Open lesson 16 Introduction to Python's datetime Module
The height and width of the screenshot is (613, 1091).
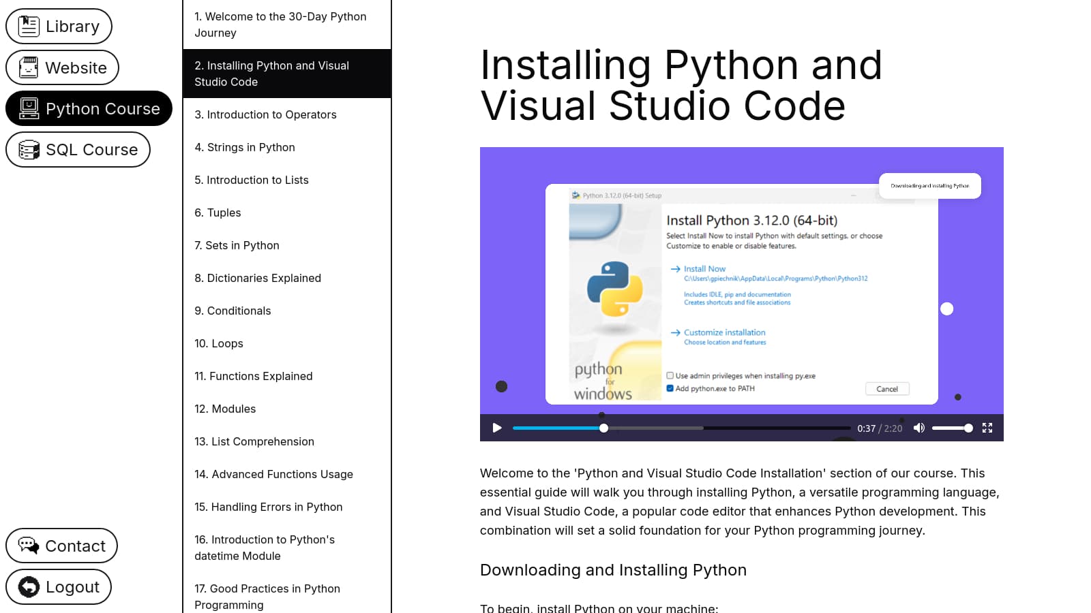coord(287,548)
